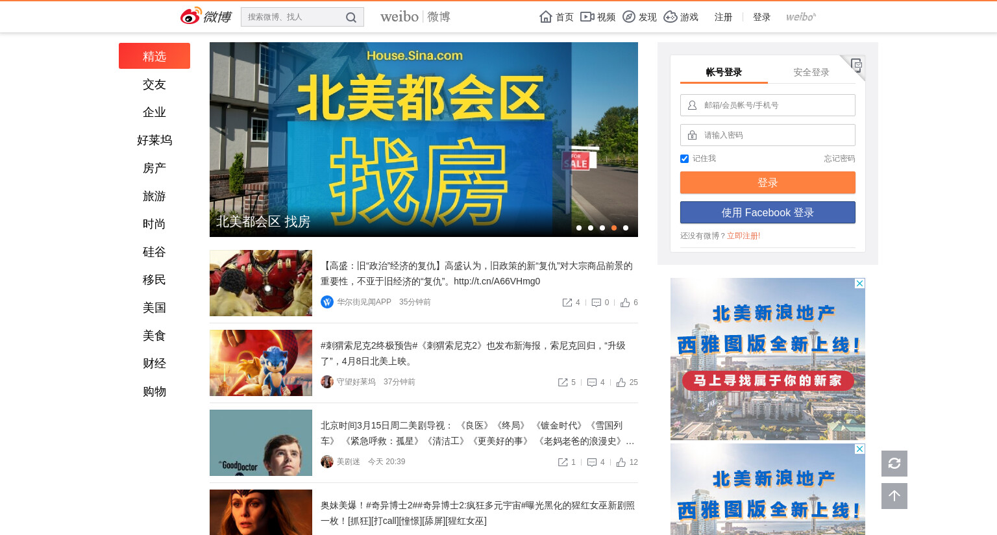Open the Good Doctor thumbnail
This screenshot has width=997, height=535.
261,443
